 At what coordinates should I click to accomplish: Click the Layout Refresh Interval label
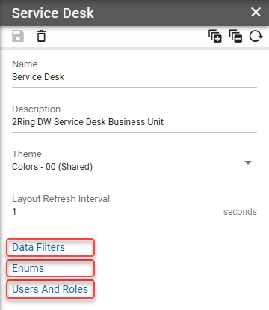pyautogui.click(x=61, y=199)
